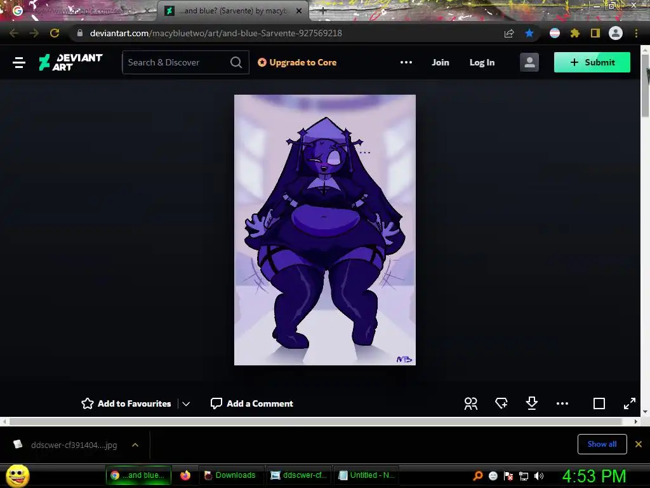Close the downloads bar
This screenshot has width=650, height=488.
[639, 444]
